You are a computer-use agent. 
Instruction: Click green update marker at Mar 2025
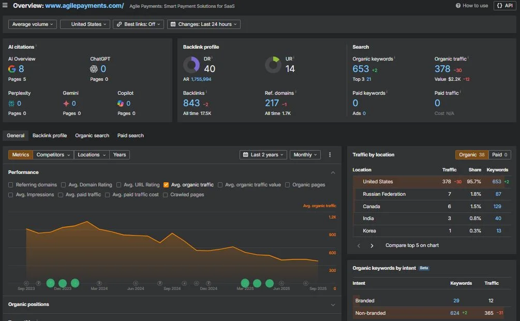point(245,283)
